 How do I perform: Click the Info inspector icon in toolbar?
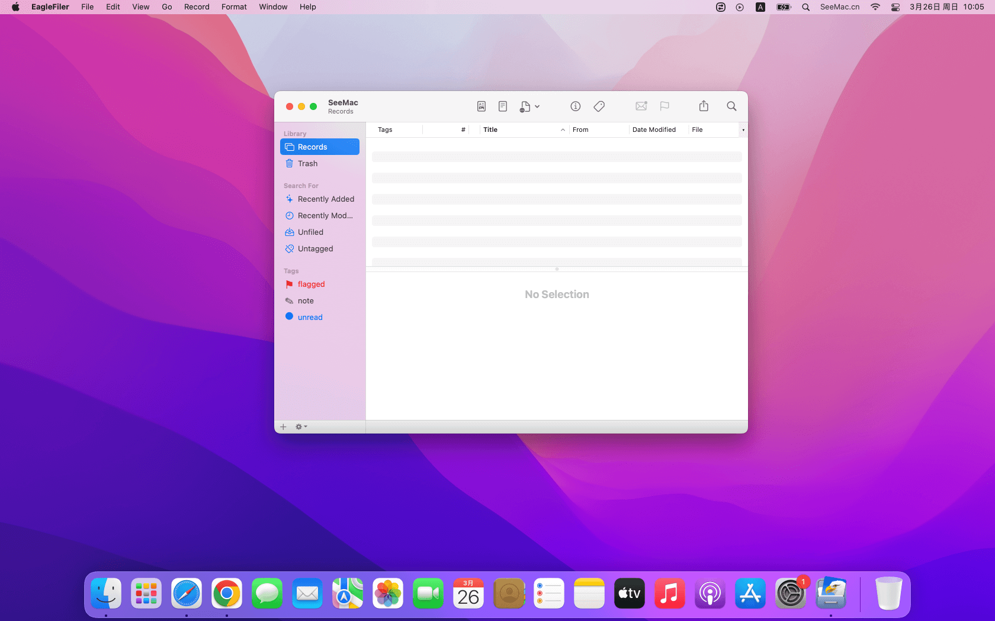[x=575, y=106]
